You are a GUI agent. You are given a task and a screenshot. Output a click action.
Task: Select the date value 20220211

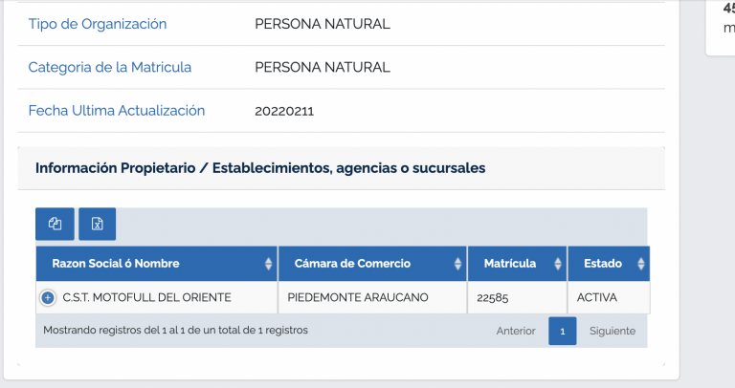point(284,112)
